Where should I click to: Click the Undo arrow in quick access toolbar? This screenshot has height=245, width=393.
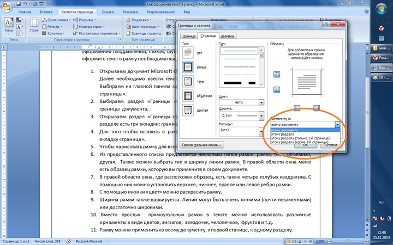[x=25, y=4]
